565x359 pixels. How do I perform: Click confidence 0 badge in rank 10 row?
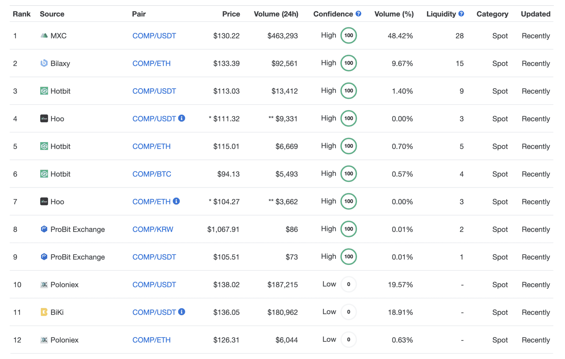(349, 284)
